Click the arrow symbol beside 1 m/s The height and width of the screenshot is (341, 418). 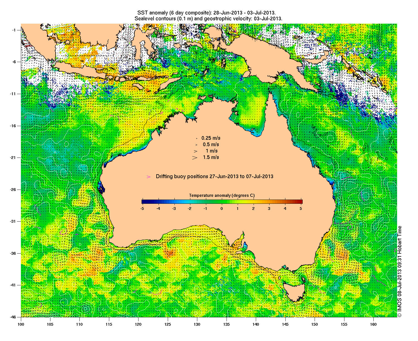point(196,151)
